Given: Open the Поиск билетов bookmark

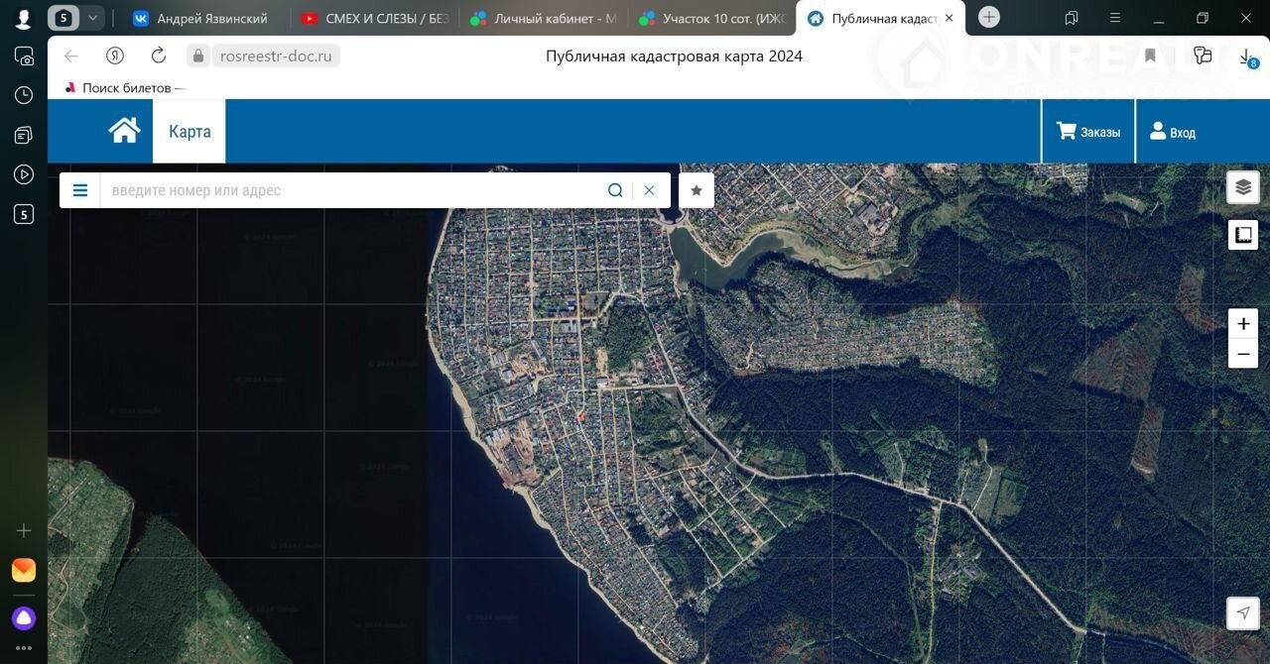Looking at the screenshot, I should (x=124, y=87).
